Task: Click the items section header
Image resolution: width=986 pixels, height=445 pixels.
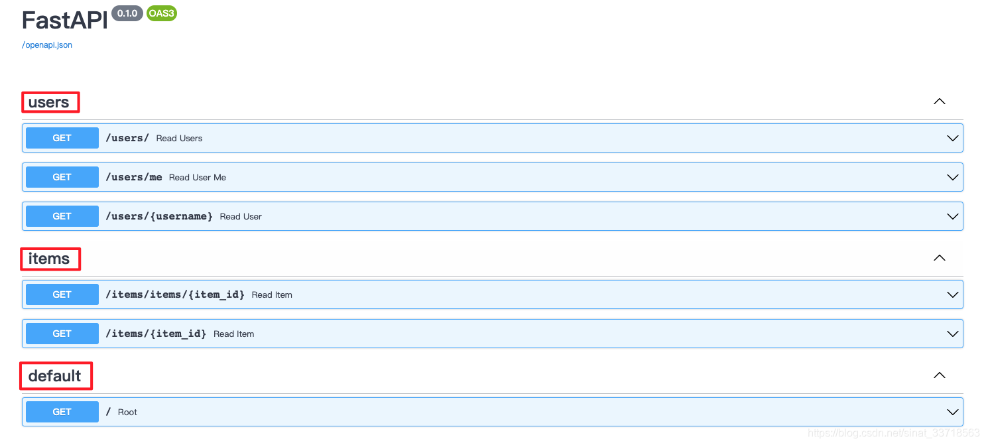Action: [x=50, y=259]
